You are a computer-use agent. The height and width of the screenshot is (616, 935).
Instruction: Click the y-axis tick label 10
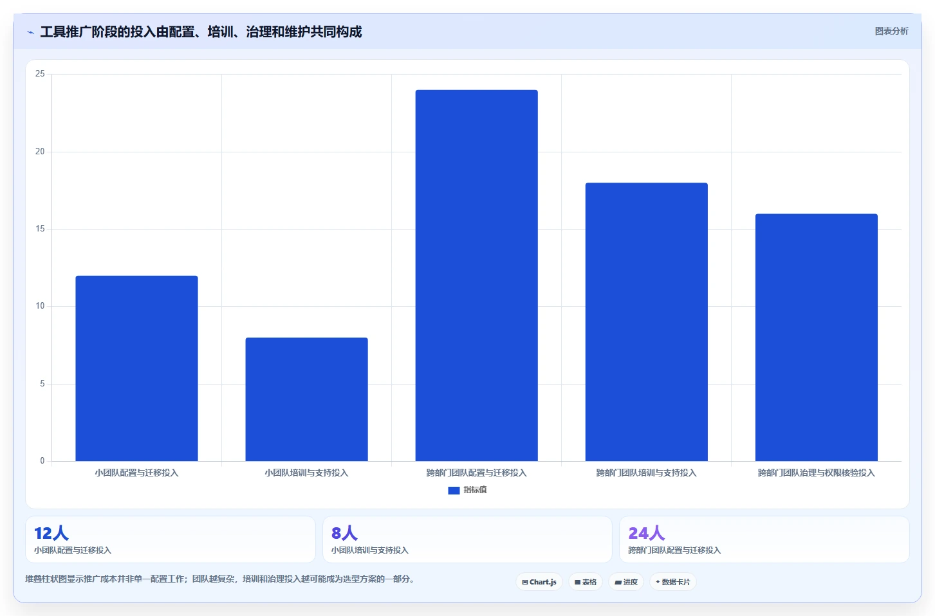pyautogui.click(x=40, y=306)
